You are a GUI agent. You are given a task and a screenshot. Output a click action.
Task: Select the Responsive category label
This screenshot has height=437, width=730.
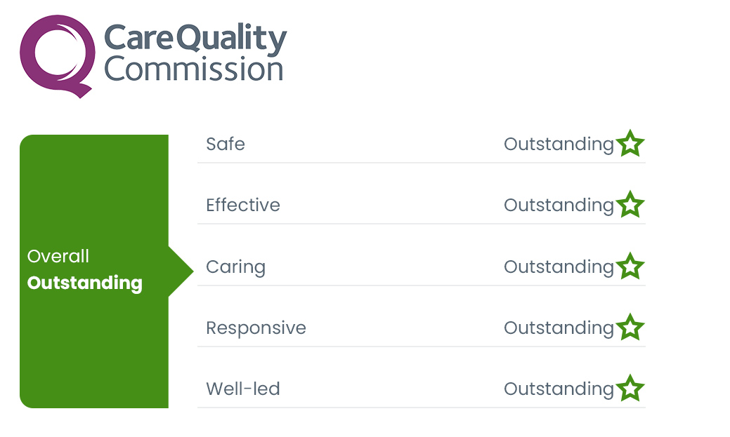click(256, 328)
